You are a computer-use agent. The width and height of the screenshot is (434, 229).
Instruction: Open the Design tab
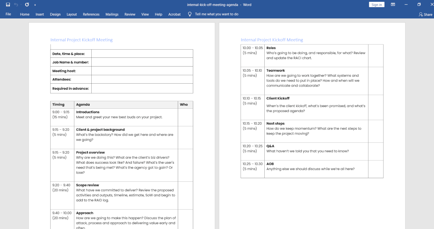55,14
